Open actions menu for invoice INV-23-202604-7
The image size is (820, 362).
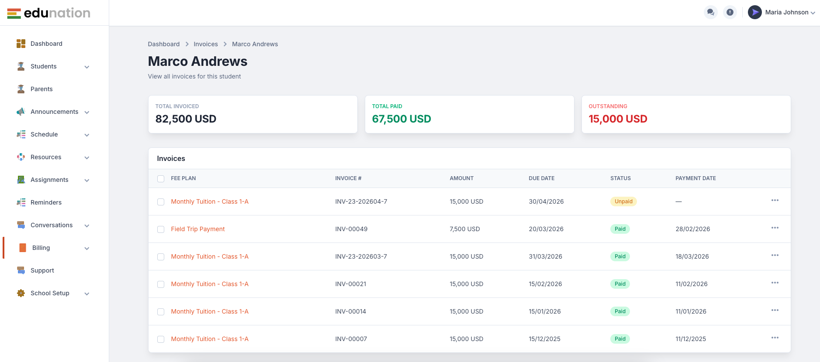coord(775,200)
